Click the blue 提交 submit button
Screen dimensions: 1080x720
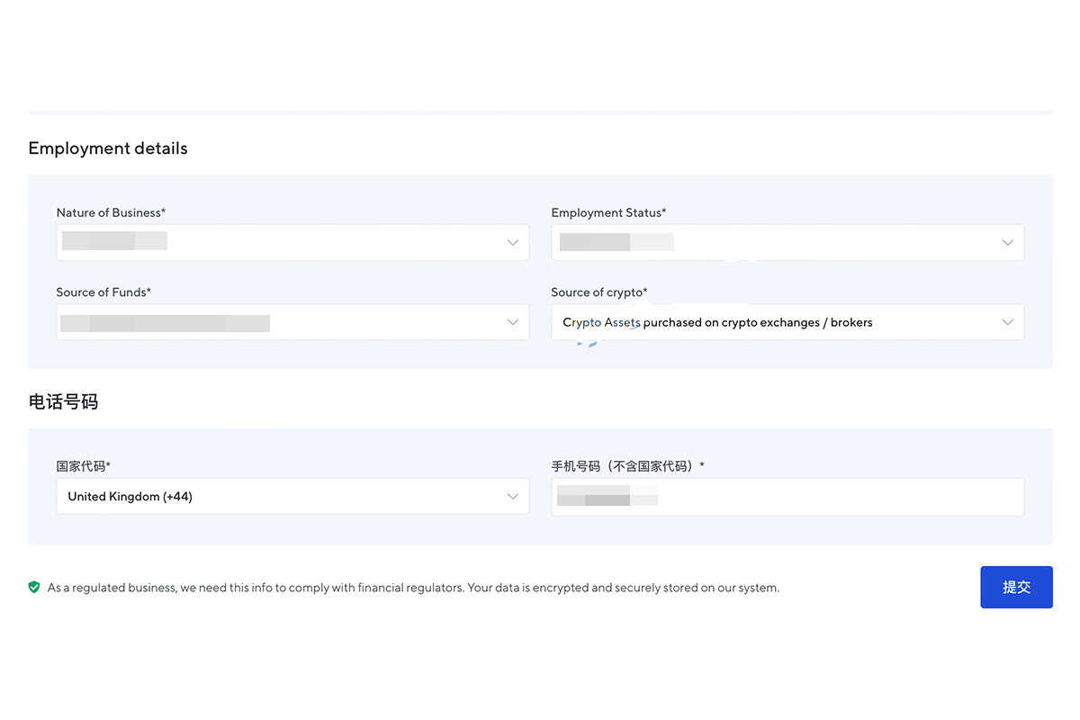(x=1016, y=587)
